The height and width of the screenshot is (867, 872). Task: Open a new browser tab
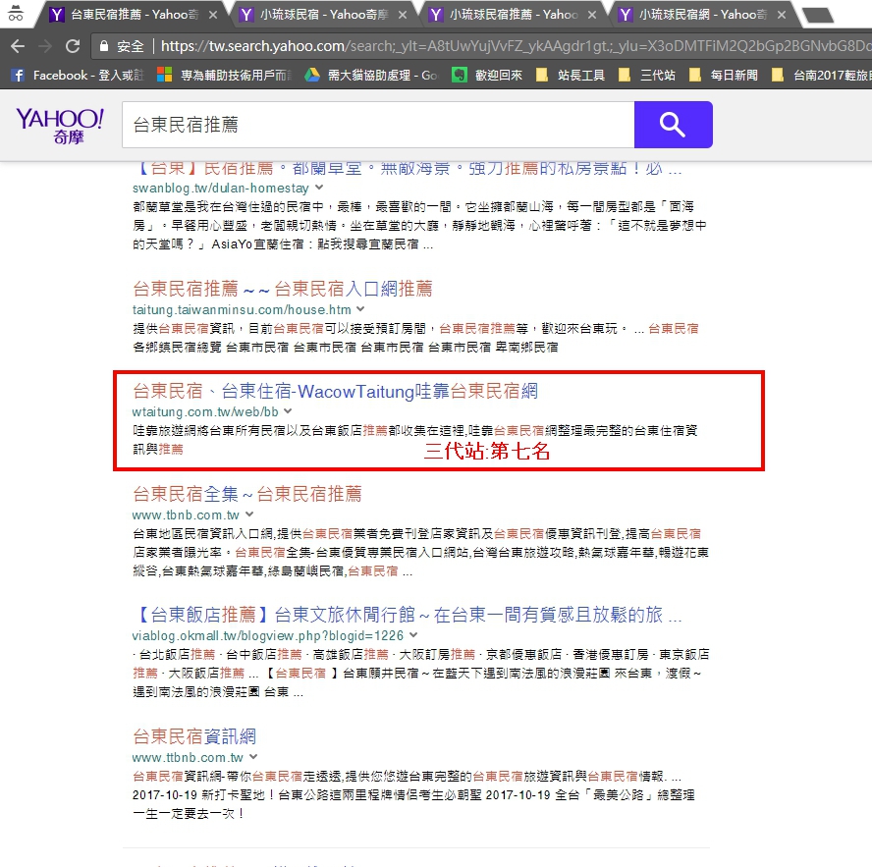[x=818, y=15]
